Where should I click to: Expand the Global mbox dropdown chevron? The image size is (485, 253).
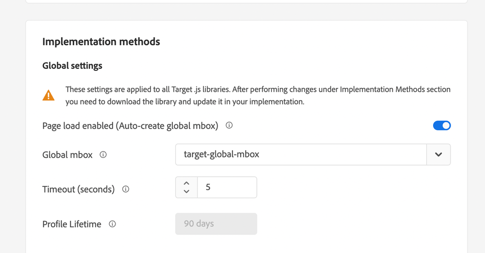[438, 154]
